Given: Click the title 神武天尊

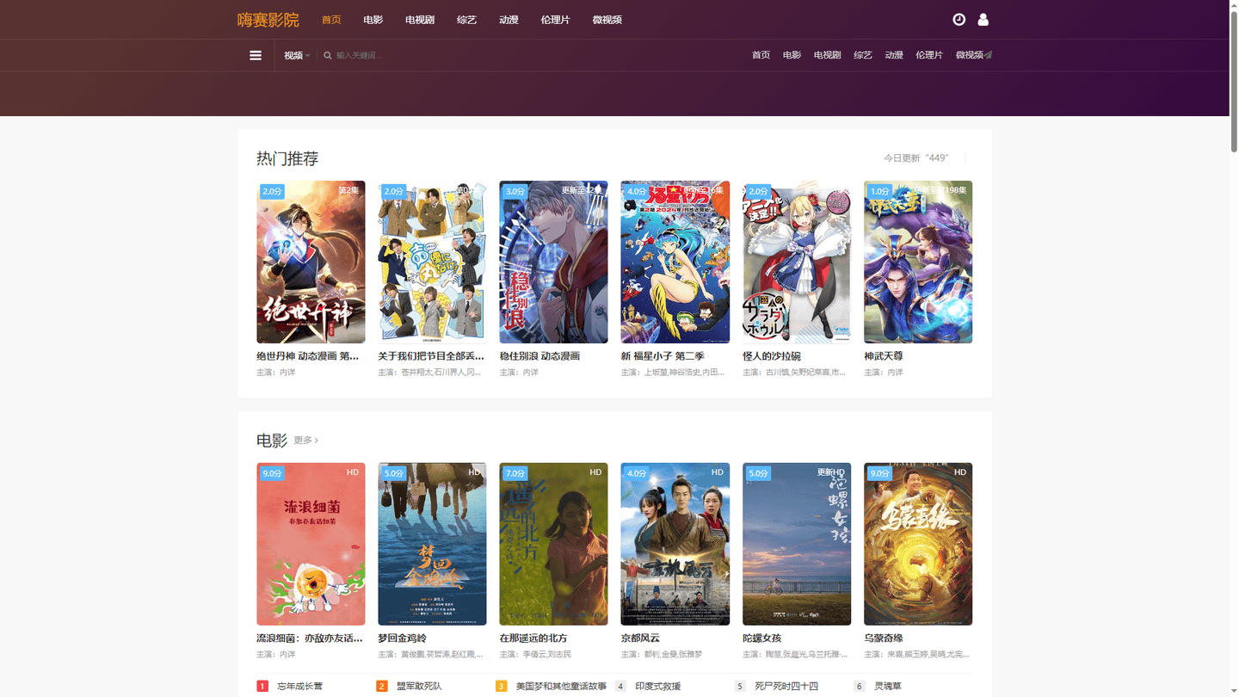Looking at the screenshot, I should [x=884, y=355].
